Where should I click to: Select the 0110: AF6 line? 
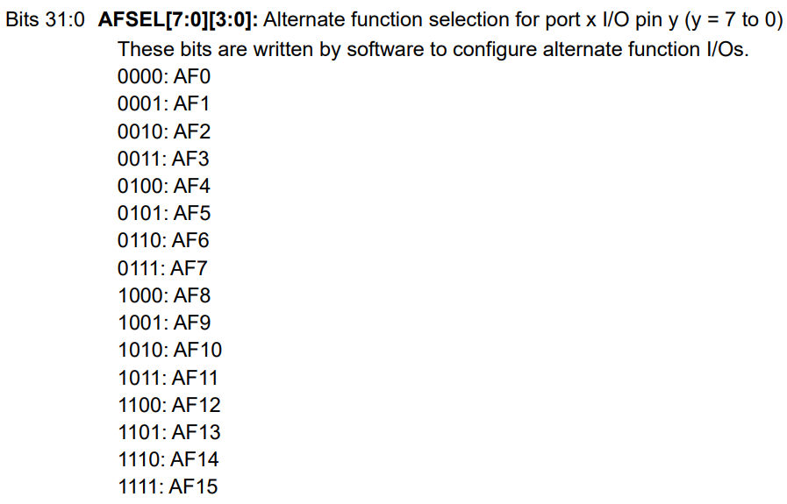click(163, 240)
